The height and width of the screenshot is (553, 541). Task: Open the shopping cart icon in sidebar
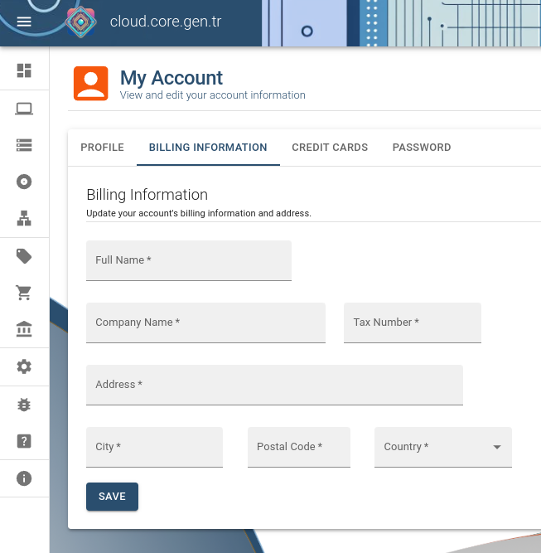pyautogui.click(x=24, y=293)
